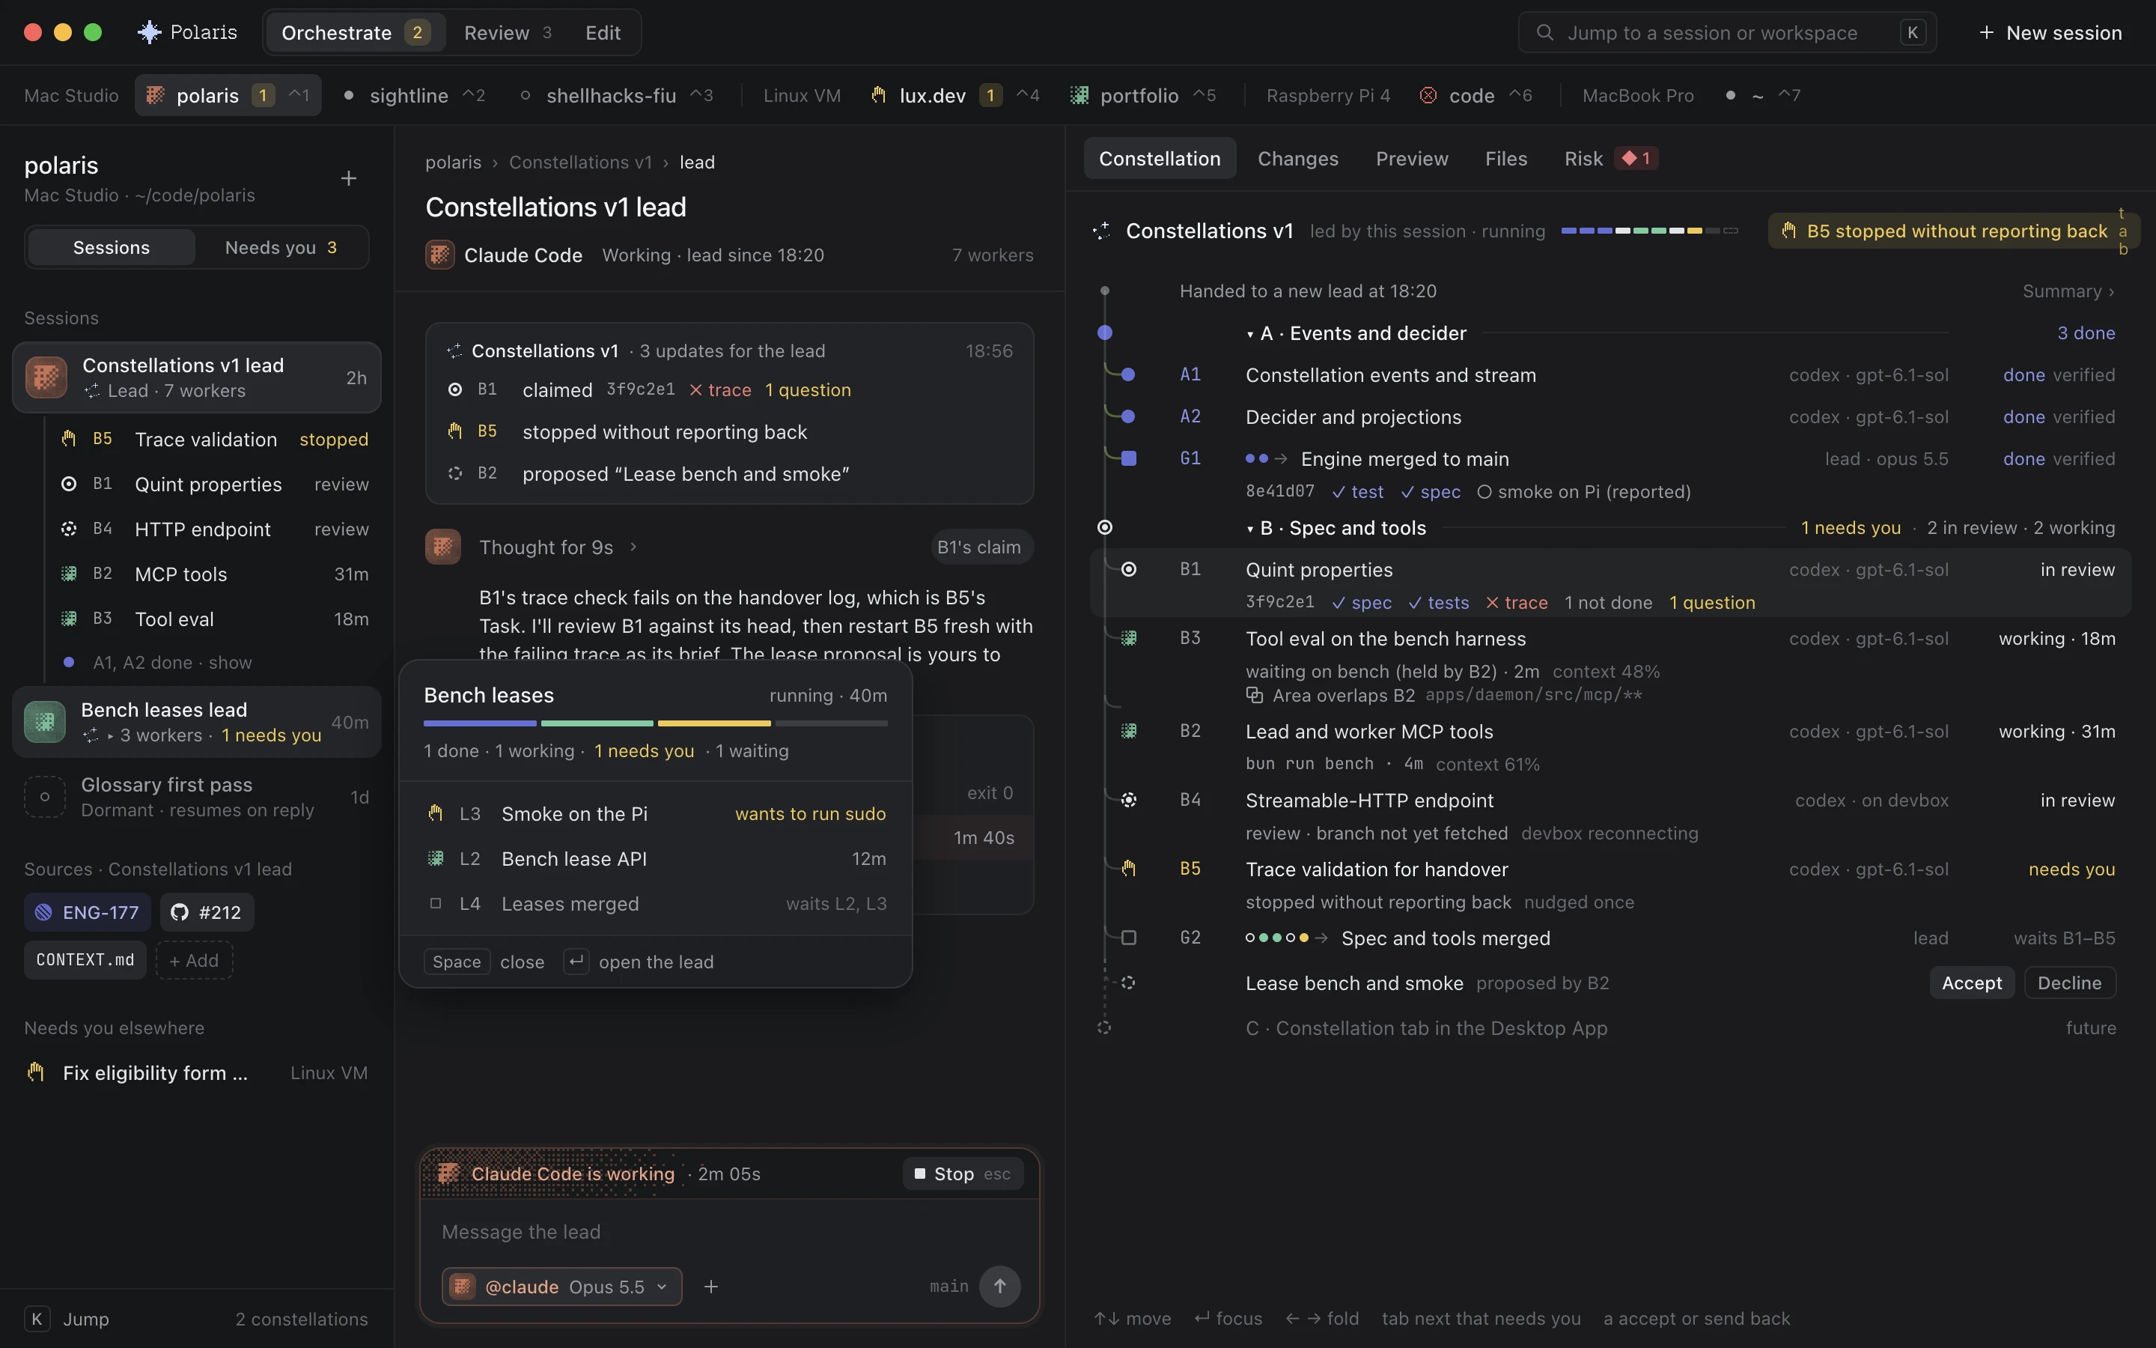Click the plus icon beside polaris workspace title
The image size is (2156, 1348).
(x=348, y=178)
